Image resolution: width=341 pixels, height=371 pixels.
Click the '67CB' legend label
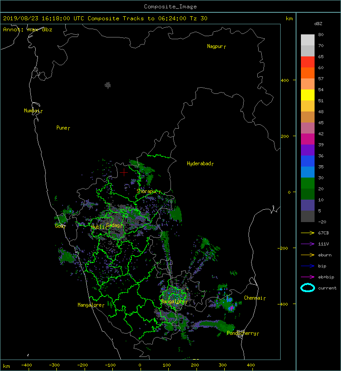click(x=323, y=233)
